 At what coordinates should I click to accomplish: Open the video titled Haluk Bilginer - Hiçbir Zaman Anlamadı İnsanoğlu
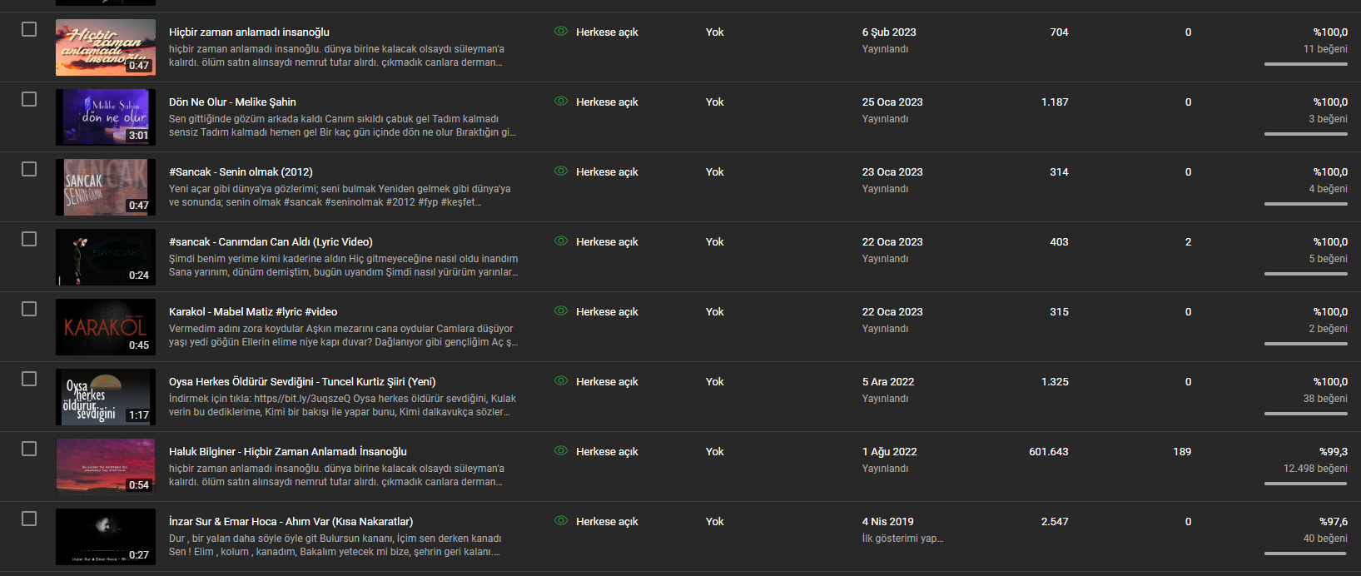pyautogui.click(x=288, y=451)
